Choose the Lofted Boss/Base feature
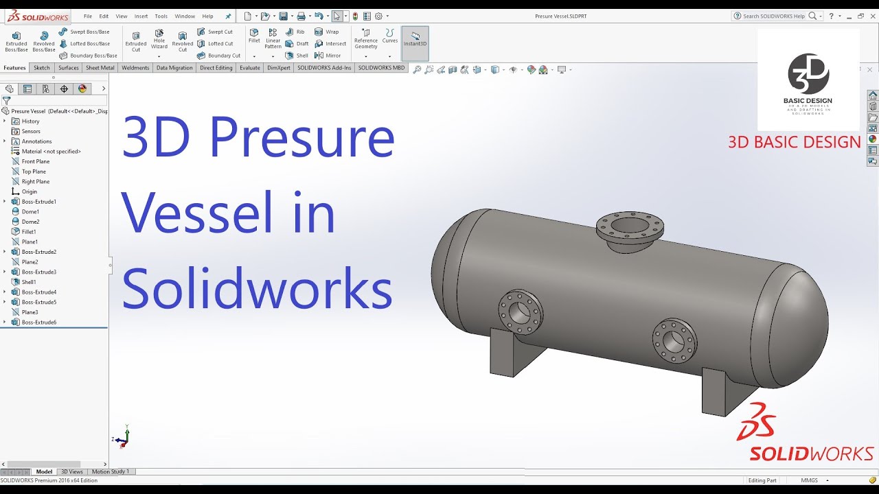Screen dimensions: 879x494 click(x=84, y=43)
